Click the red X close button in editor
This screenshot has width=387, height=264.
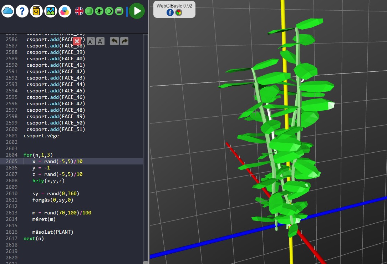pos(77,41)
